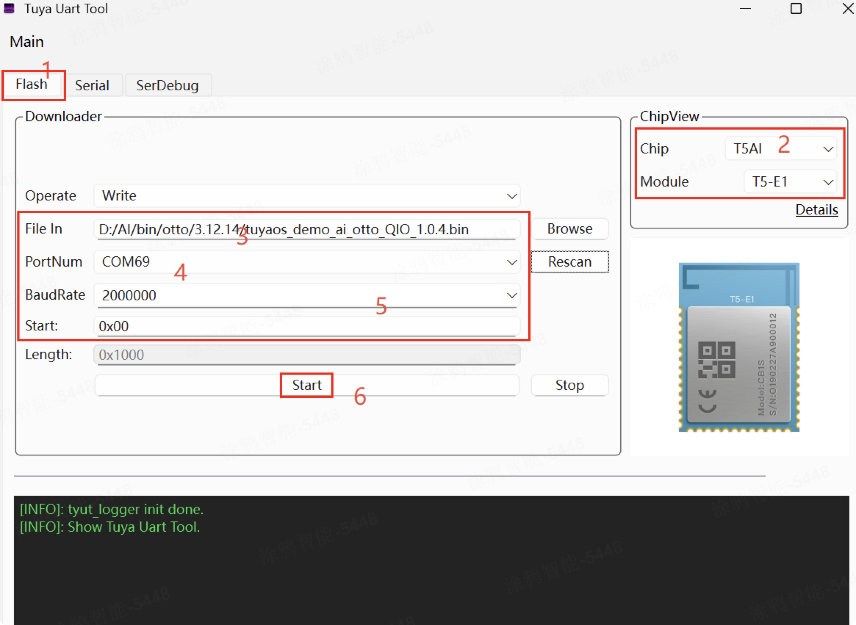Viewport: 856px width, 625px height.
Task: Click the 'BaudRate' field label
Action: (55, 295)
